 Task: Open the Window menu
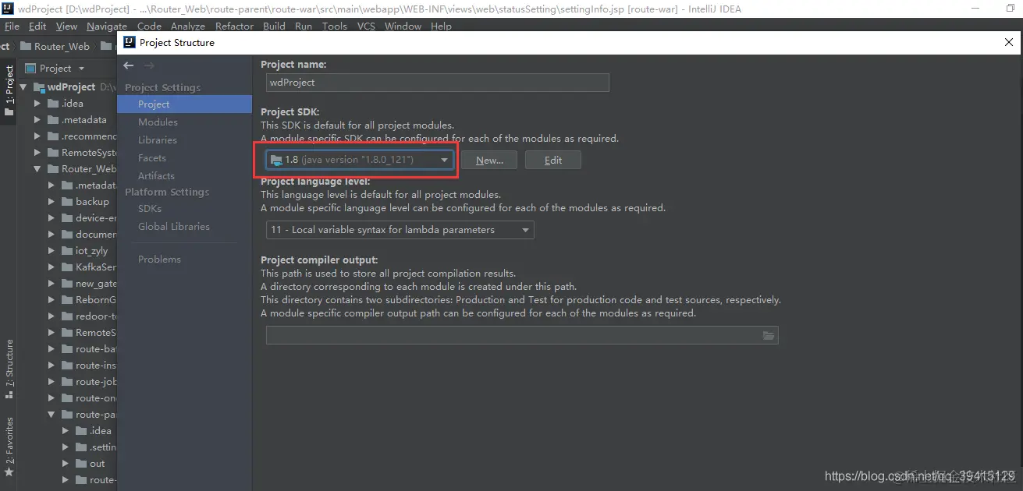pyautogui.click(x=403, y=26)
